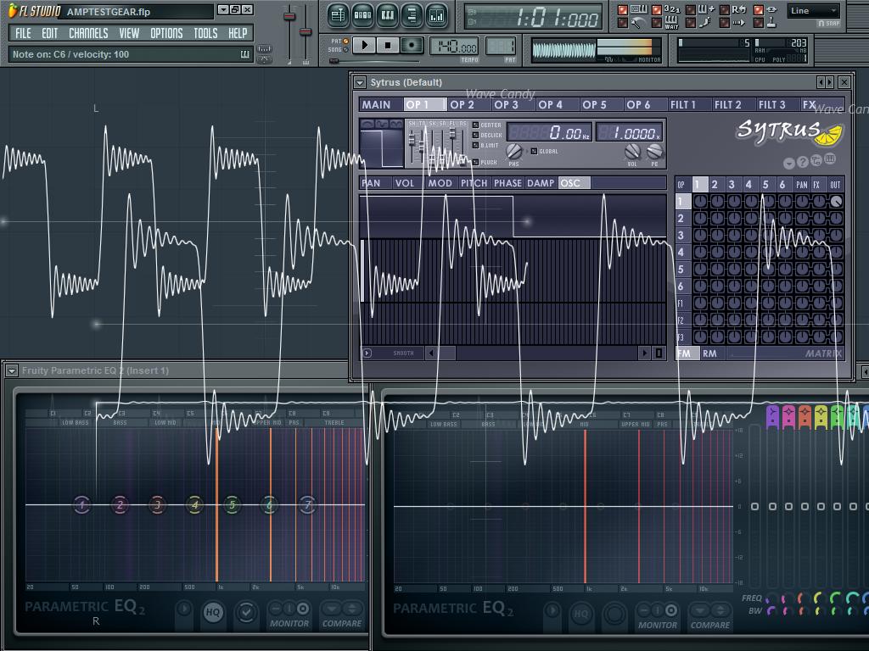Toggle loop recording option
Image resolution: width=869 pixels, height=651 pixels.
pyautogui.click(x=725, y=10)
